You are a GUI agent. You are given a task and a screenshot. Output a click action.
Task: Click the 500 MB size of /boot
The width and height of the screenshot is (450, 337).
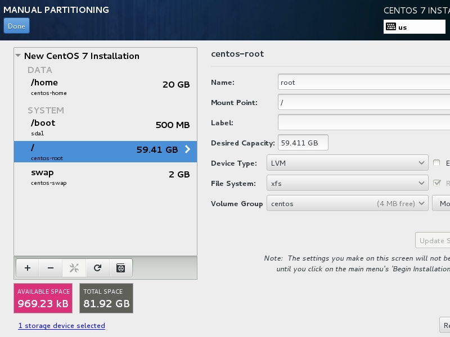point(173,125)
